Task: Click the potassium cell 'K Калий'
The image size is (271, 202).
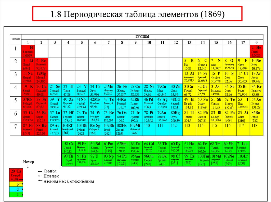Action: tap(28, 90)
